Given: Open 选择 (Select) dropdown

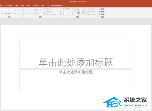Looking at the screenshot, I should pos(102,14).
